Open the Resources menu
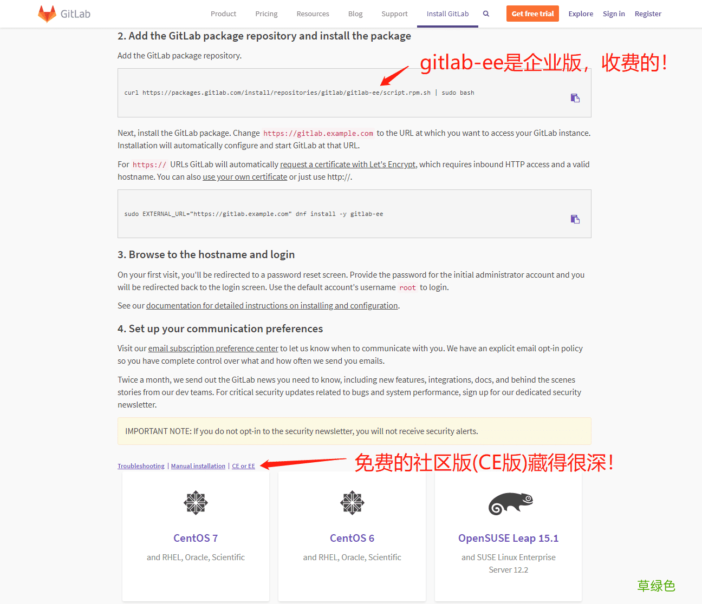The height and width of the screenshot is (604, 702). 313,14
